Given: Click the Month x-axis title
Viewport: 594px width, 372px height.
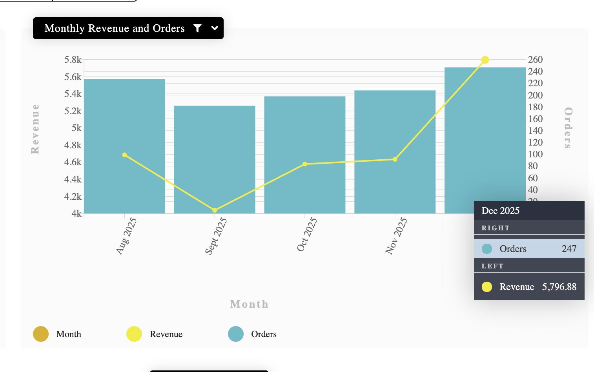Looking at the screenshot, I should point(250,304).
